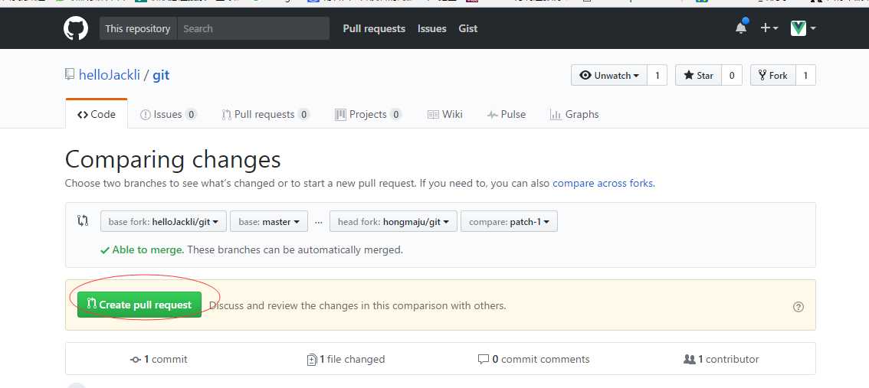Click the GitHub Octocat logo
This screenshot has width=869, height=388.
pos(76,29)
